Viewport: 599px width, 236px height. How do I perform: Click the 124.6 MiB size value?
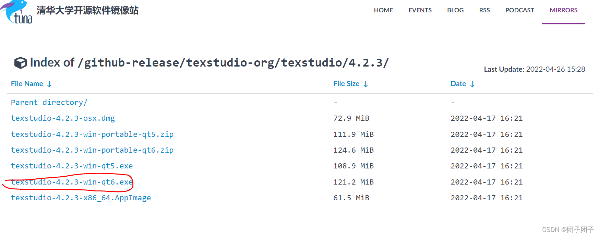coord(354,150)
